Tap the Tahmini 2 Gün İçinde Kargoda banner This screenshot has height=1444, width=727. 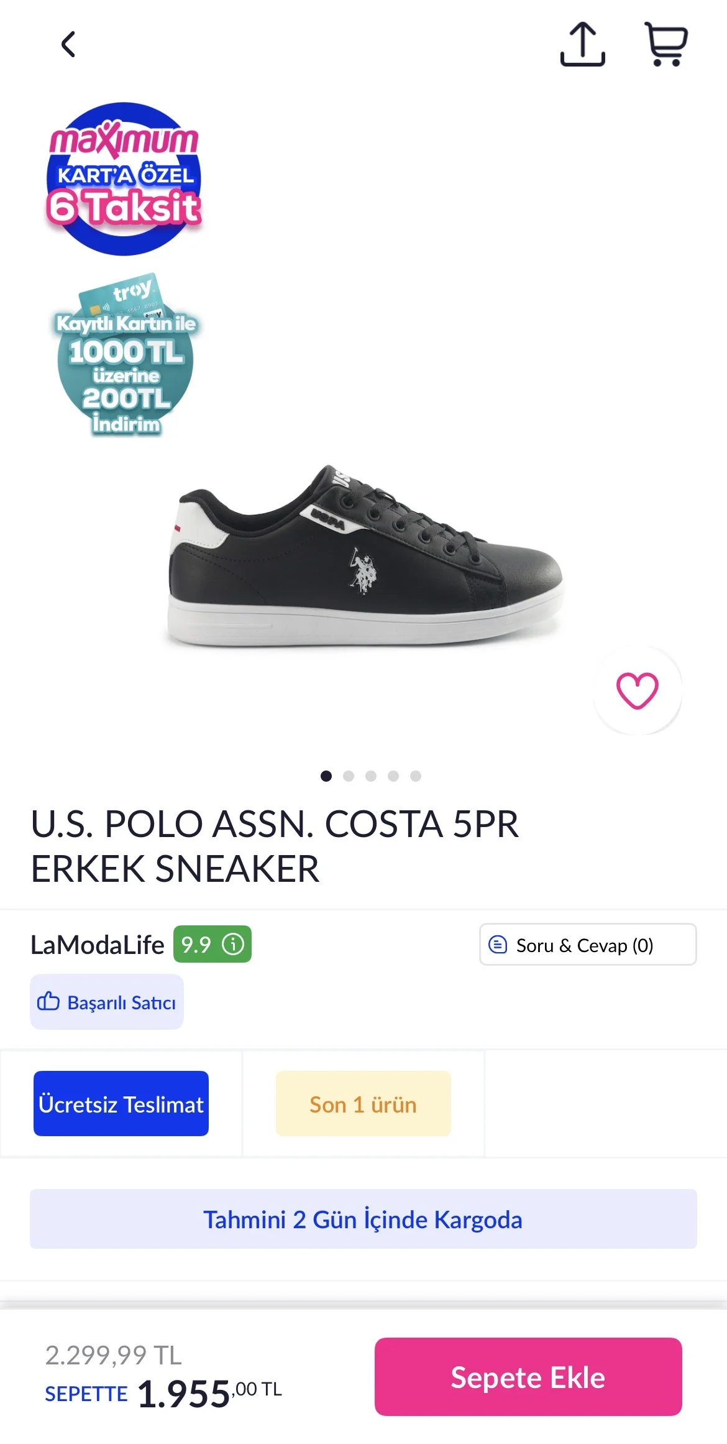tap(363, 1219)
